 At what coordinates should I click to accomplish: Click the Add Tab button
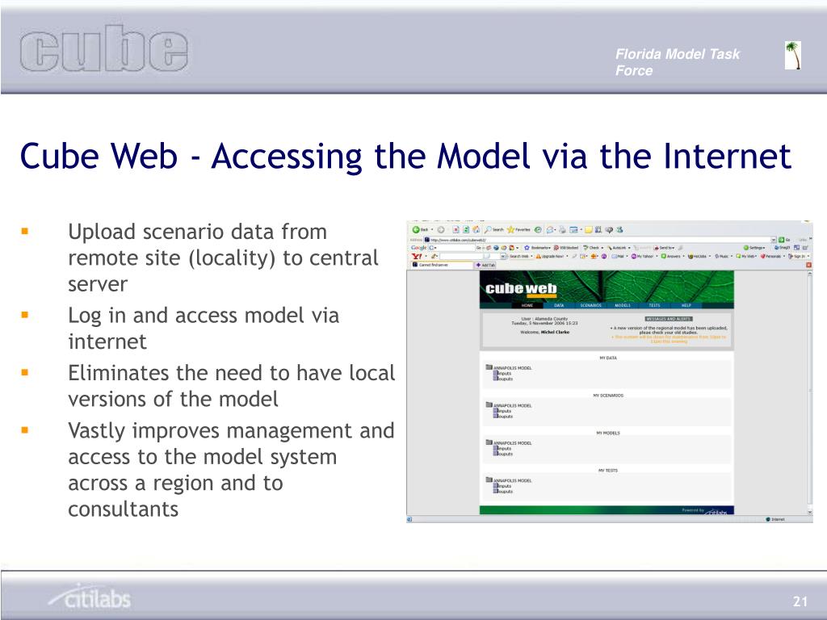pyautogui.click(x=485, y=265)
